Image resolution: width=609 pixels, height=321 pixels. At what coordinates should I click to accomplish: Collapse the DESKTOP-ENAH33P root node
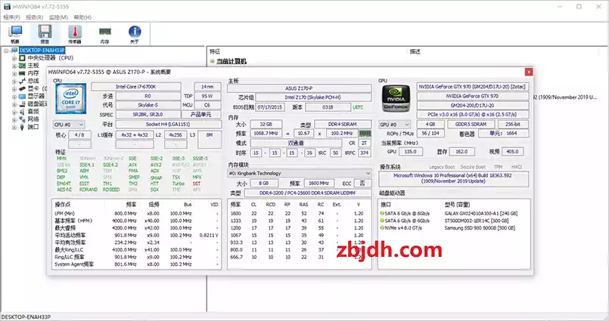[6, 51]
